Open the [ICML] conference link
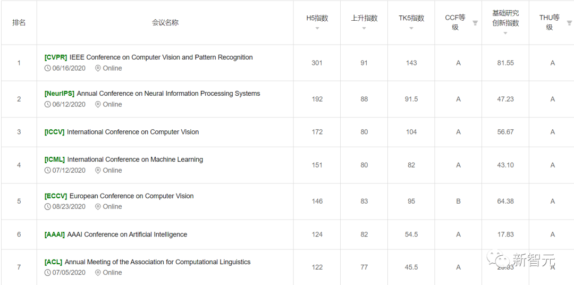The height and width of the screenshot is (285, 574). pyautogui.click(x=55, y=160)
